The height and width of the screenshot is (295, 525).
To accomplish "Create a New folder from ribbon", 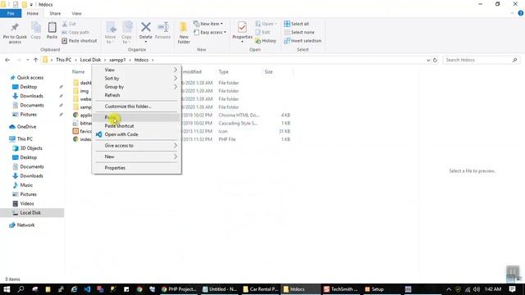I will point(184,33).
